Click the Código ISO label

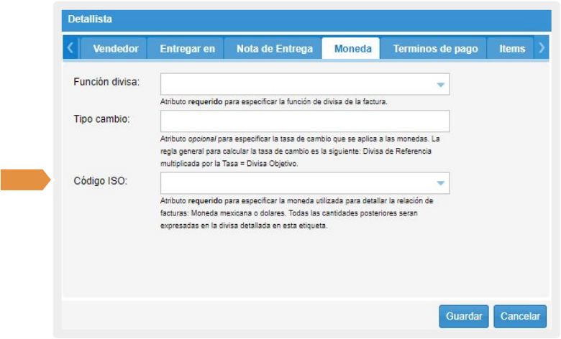pyautogui.click(x=101, y=181)
